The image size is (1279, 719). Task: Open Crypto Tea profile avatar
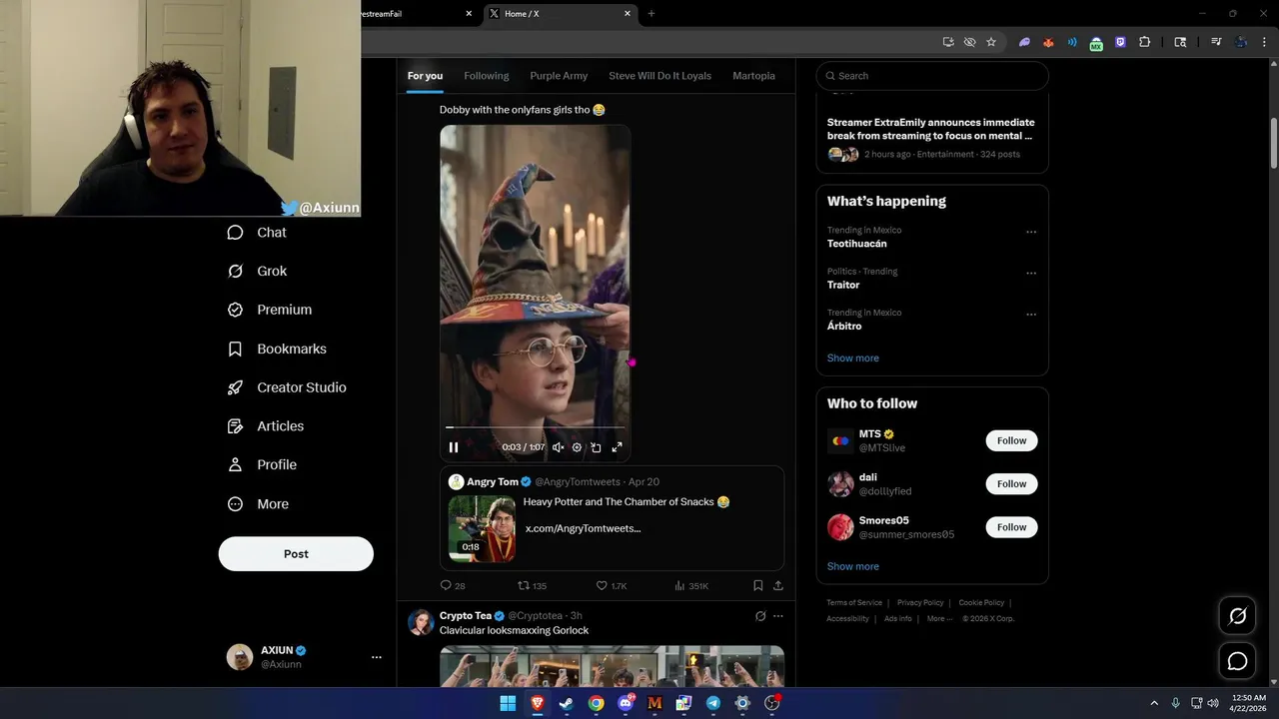pos(421,622)
